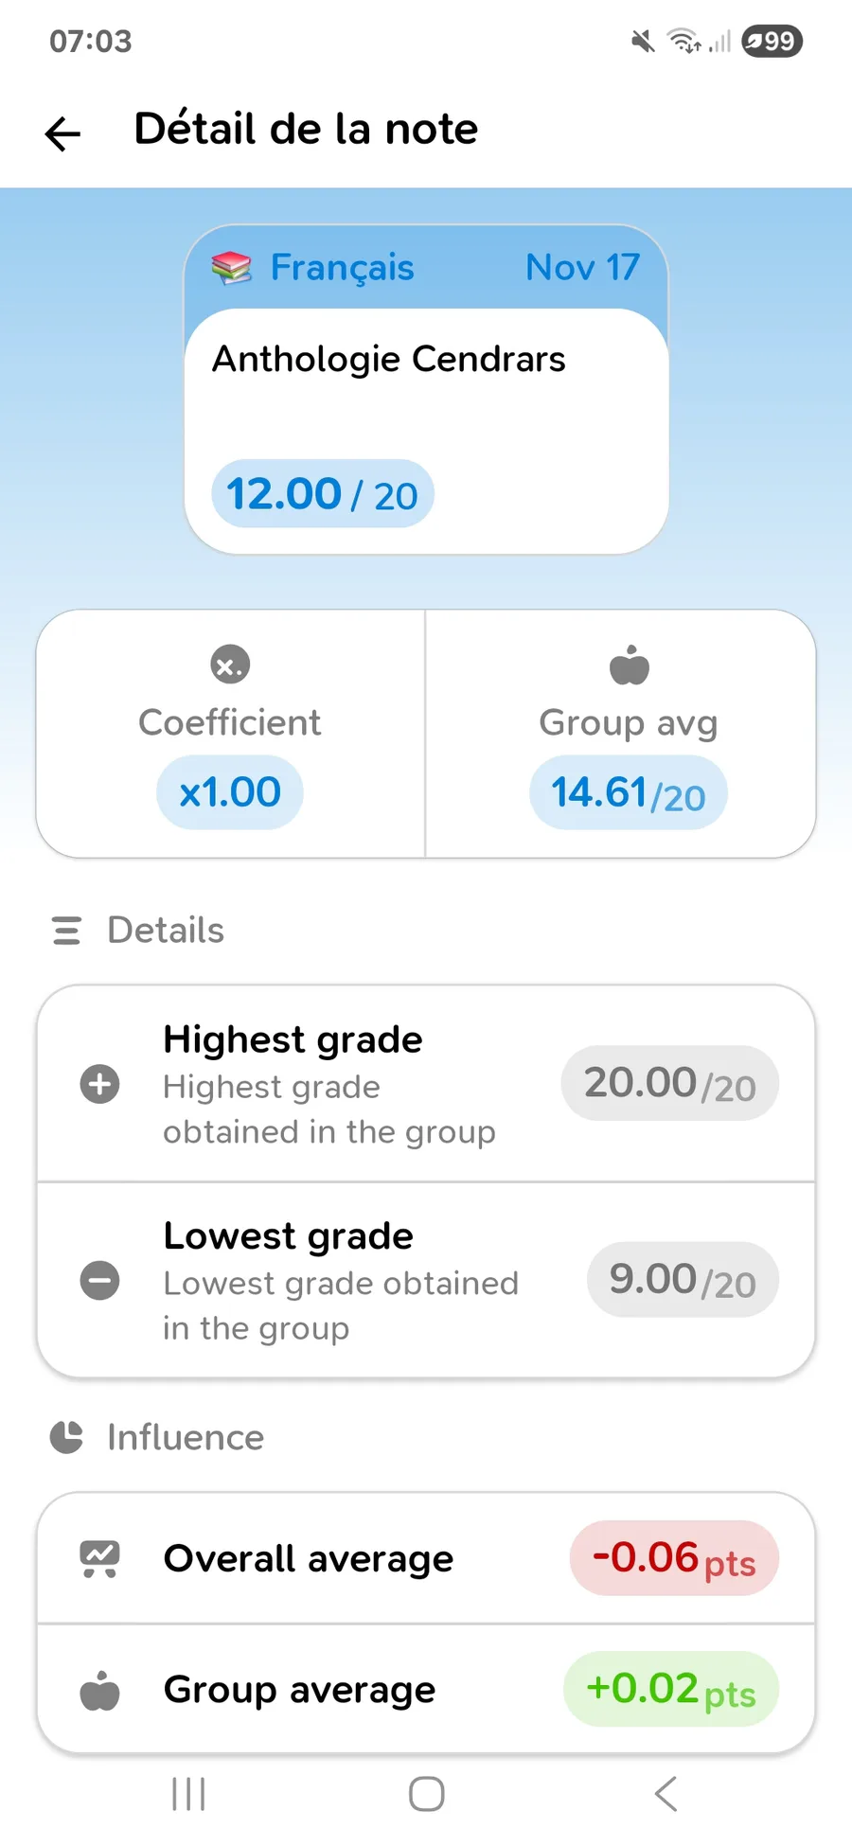Tap the apple icon above Group avg
Viewport: 852px width, 1846px height.
(x=630, y=665)
